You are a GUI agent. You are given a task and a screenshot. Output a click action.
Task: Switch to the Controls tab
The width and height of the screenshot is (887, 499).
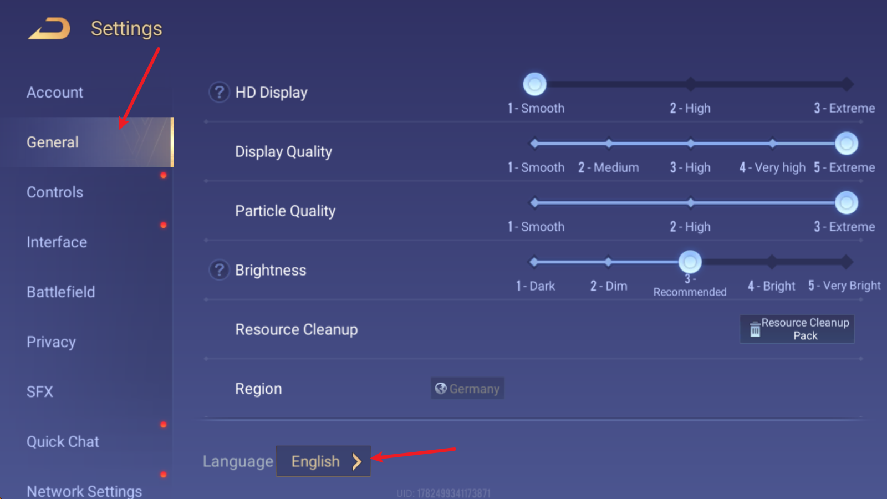(55, 192)
